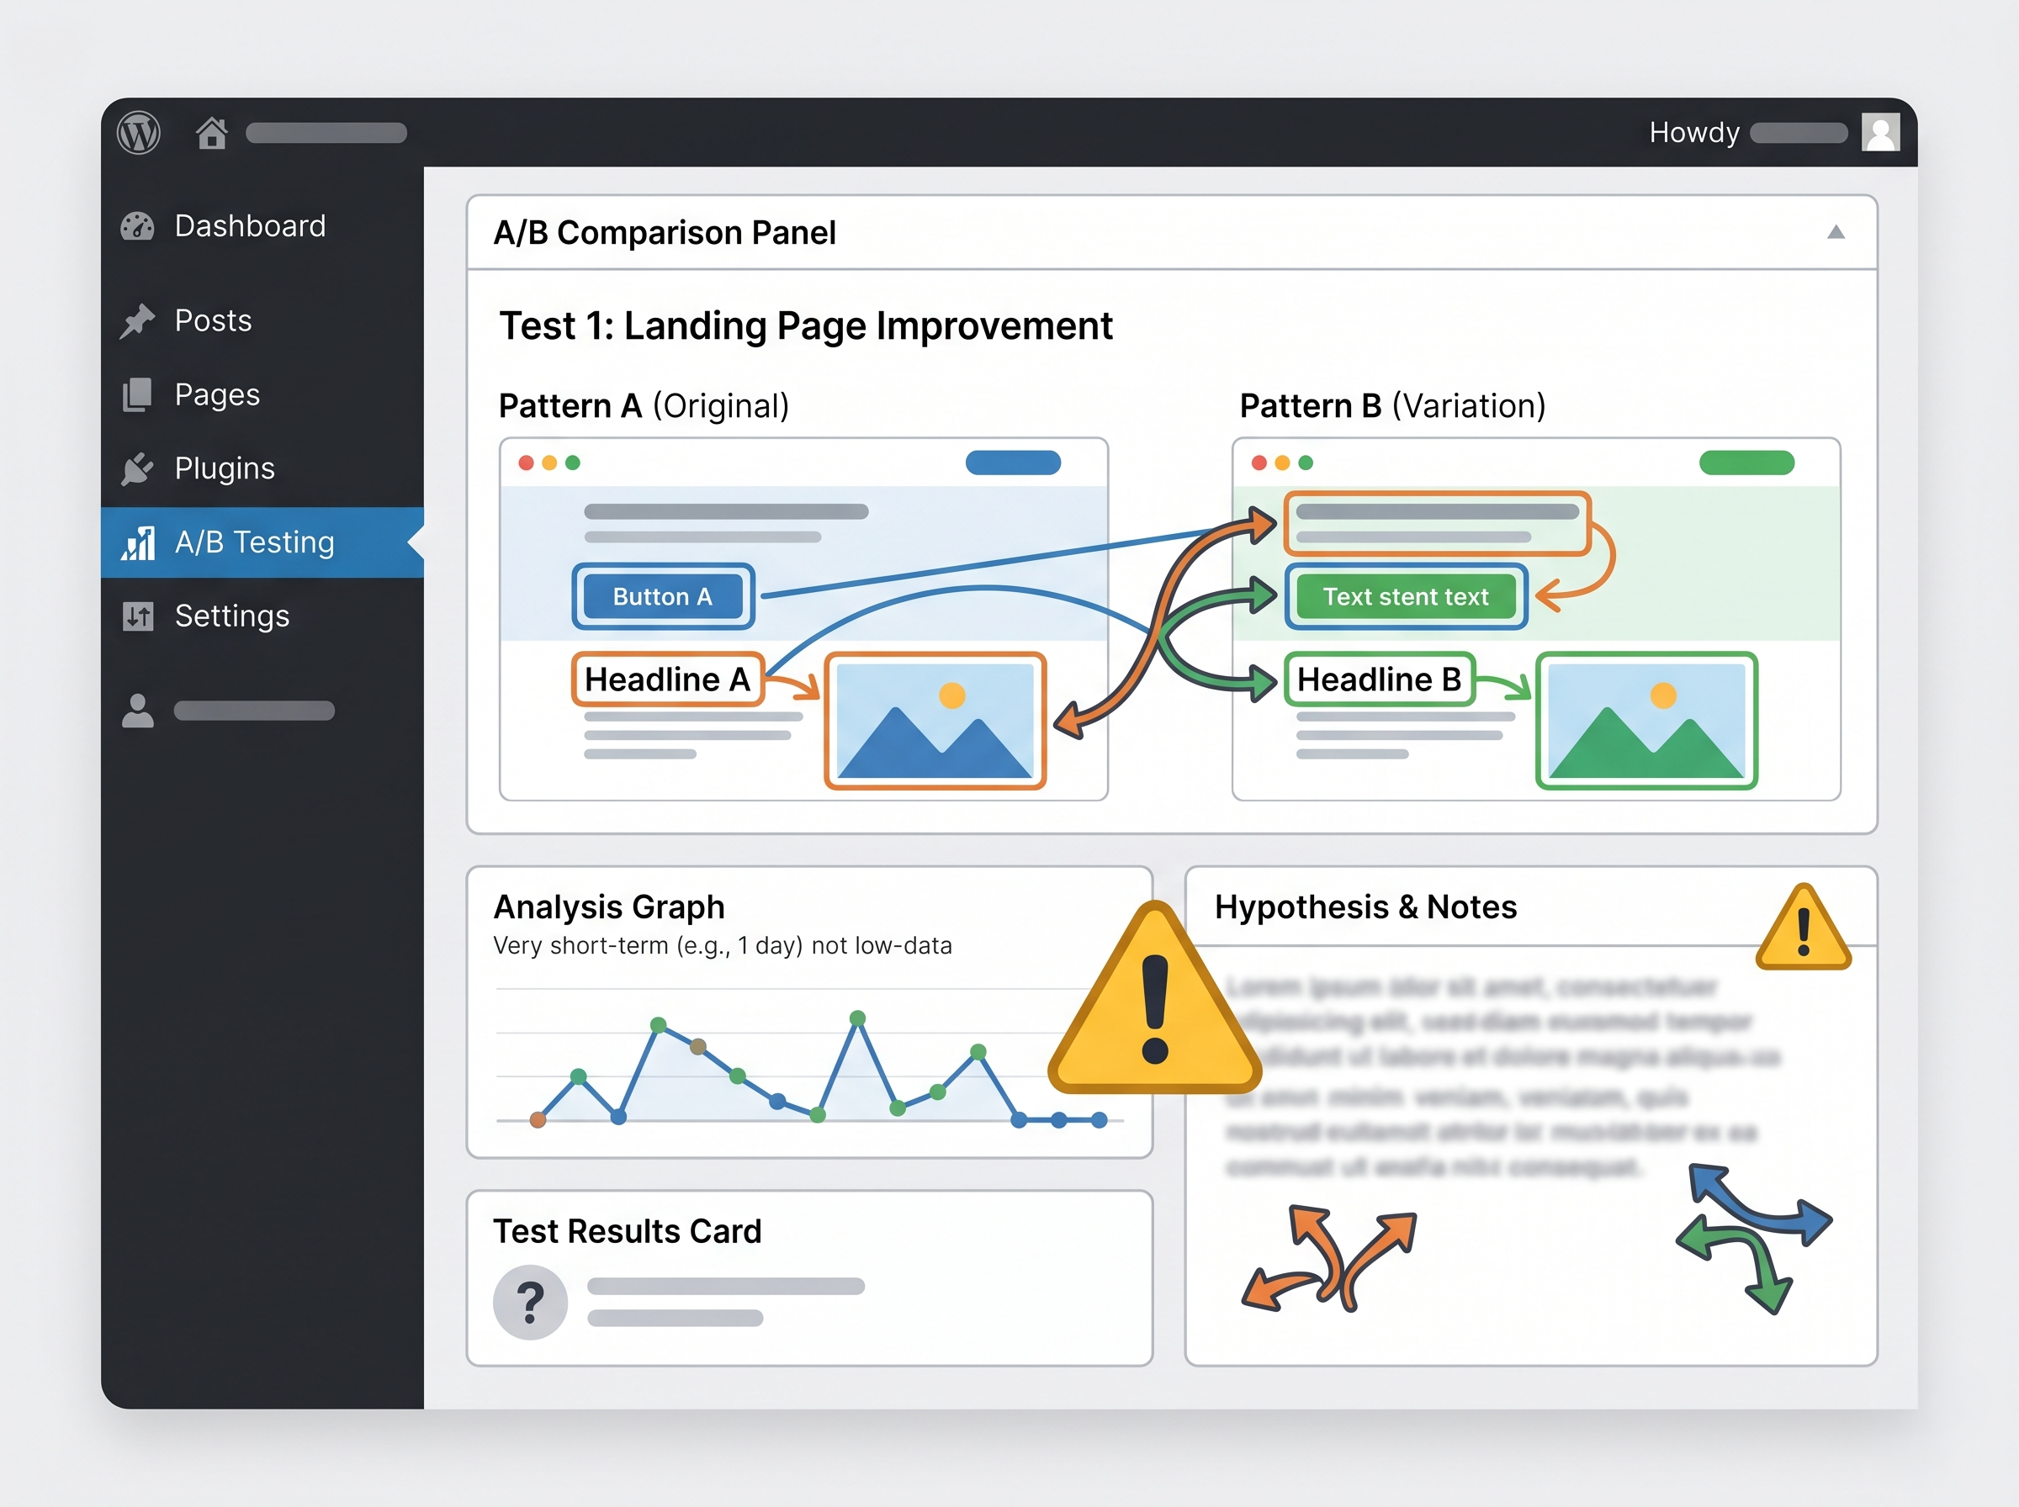Viewport: 2019px width, 1507px height.
Task: Click Button A in Pattern A preview
Action: click(x=662, y=596)
